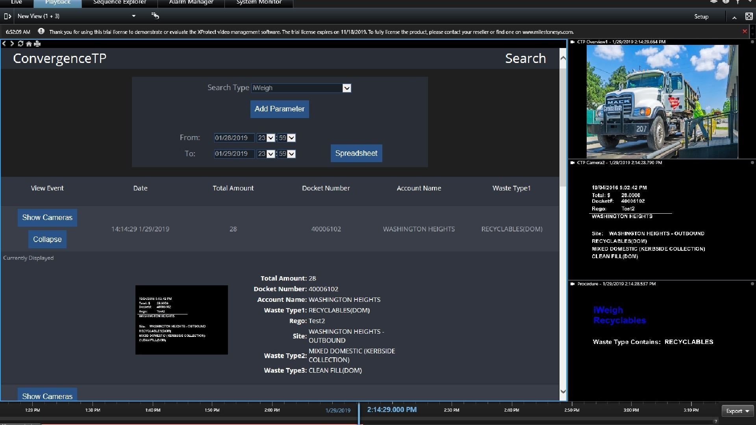Click the Docket Number column header
The width and height of the screenshot is (756, 425).
coord(326,188)
